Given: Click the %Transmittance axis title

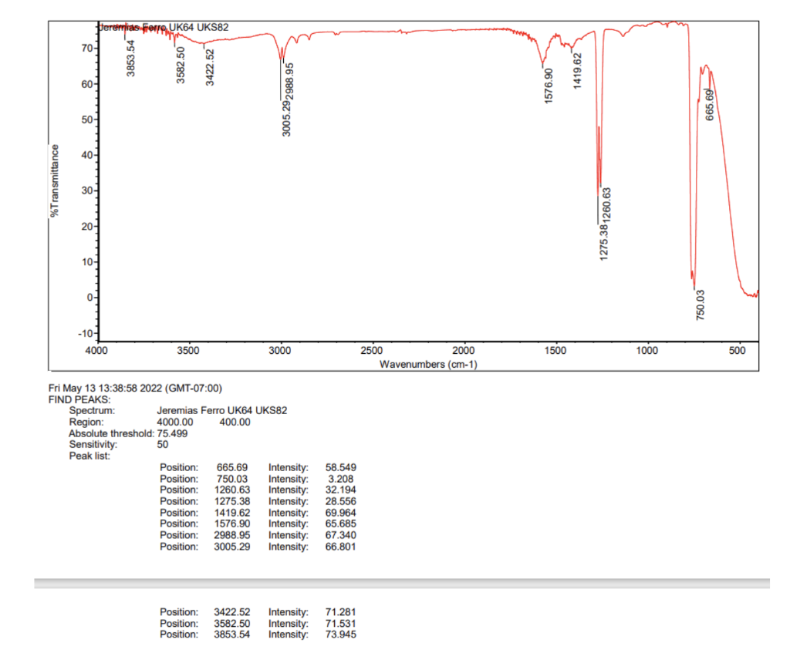Looking at the screenshot, I should 55,180.
